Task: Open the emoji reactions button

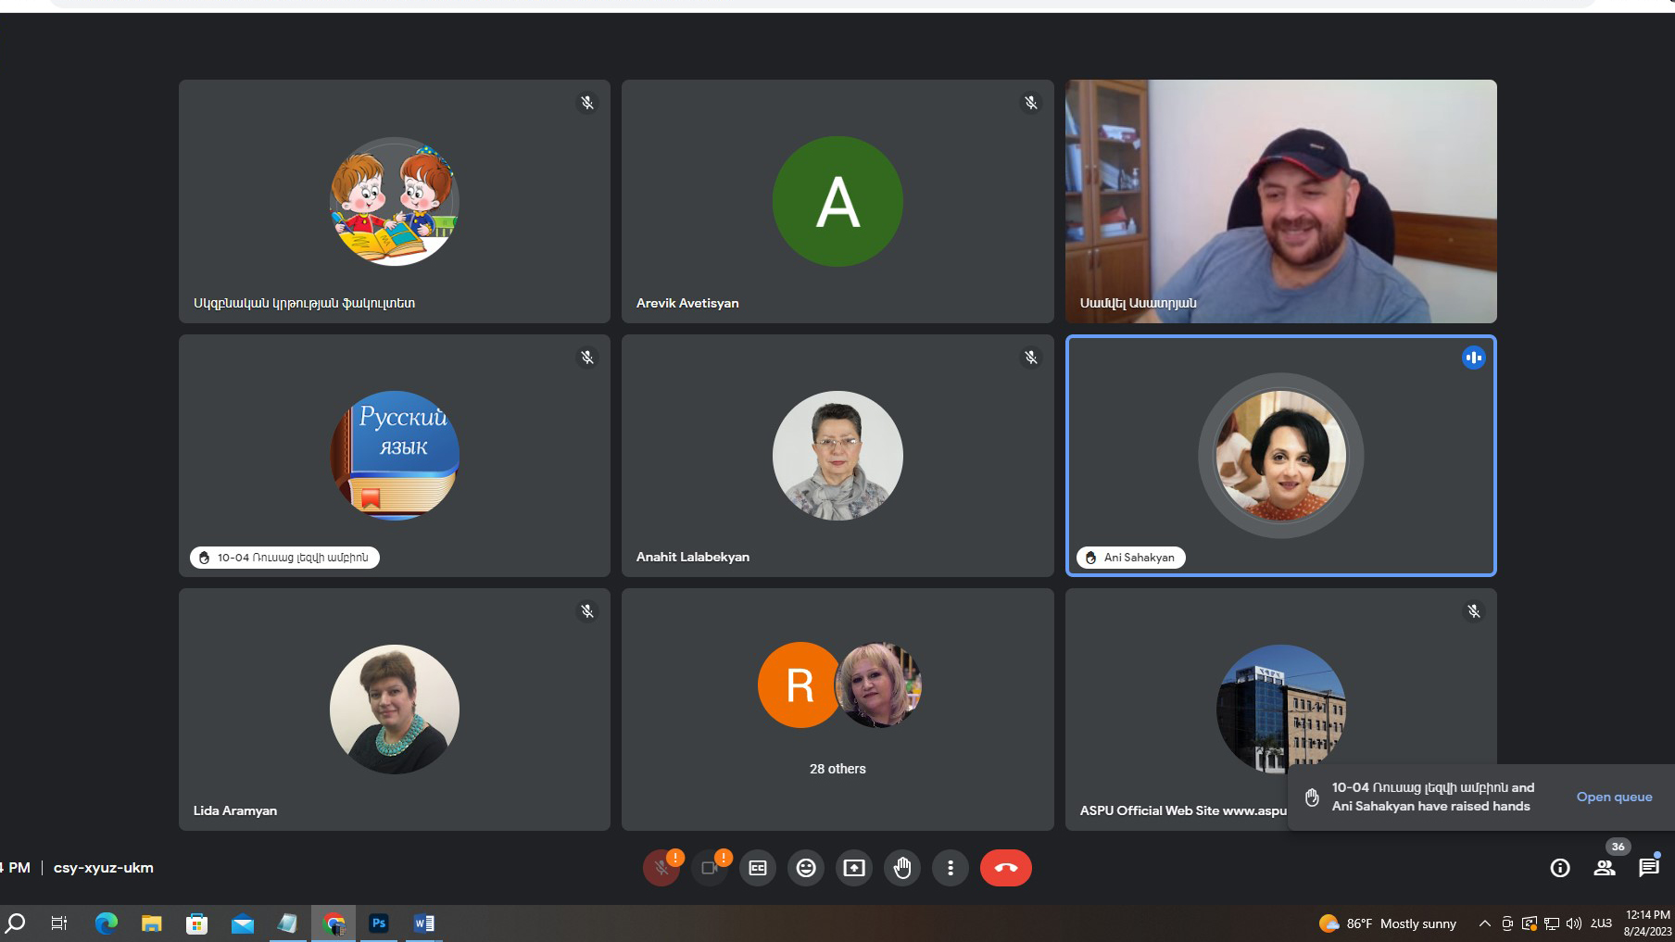Action: (806, 868)
